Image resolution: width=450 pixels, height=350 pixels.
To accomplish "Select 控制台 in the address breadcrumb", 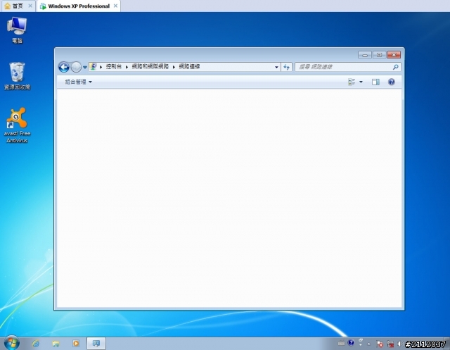I will [x=114, y=67].
